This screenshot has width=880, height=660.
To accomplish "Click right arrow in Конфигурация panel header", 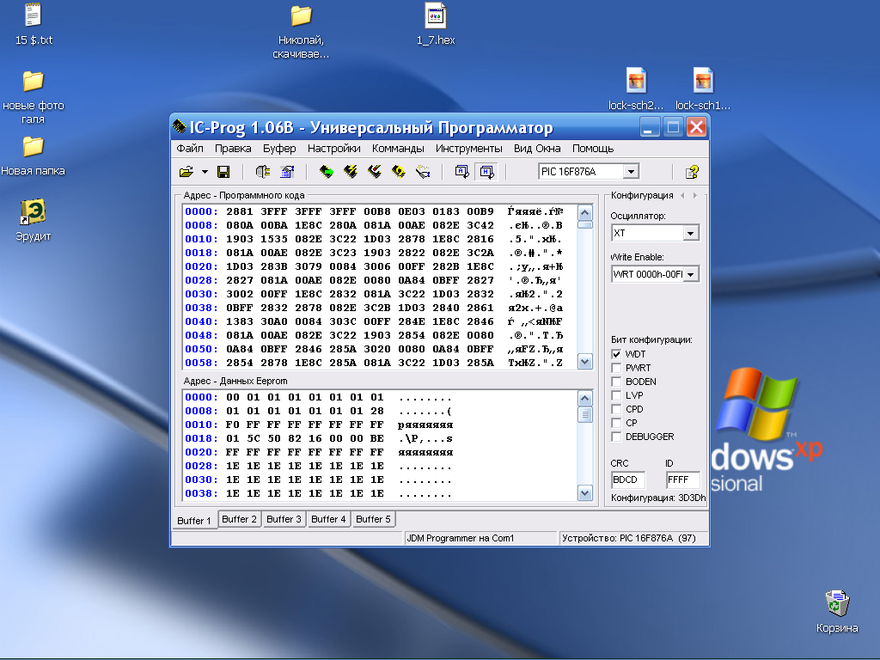I will [x=694, y=195].
